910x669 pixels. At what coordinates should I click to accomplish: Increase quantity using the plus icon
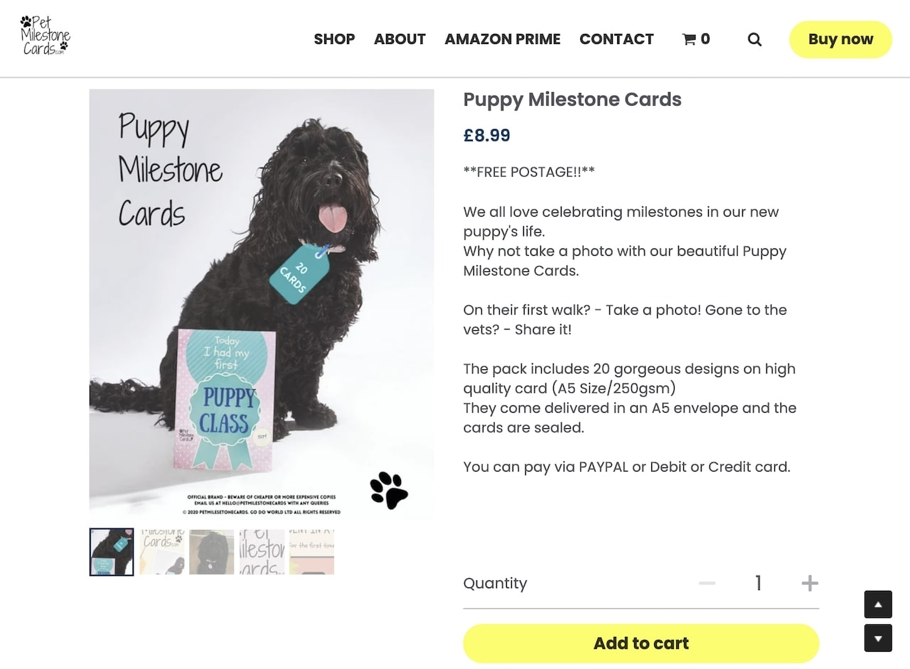[x=810, y=582]
